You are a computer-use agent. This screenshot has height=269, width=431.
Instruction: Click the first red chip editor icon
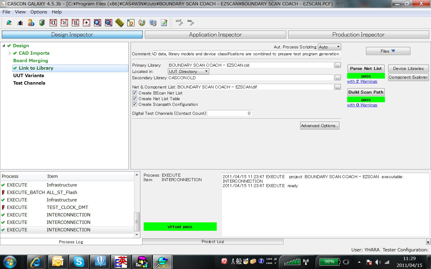[x=53, y=23]
